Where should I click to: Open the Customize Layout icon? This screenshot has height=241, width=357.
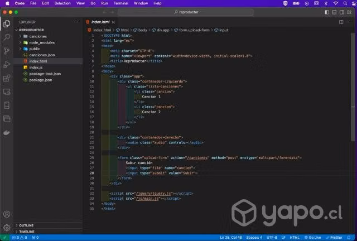(349, 12)
